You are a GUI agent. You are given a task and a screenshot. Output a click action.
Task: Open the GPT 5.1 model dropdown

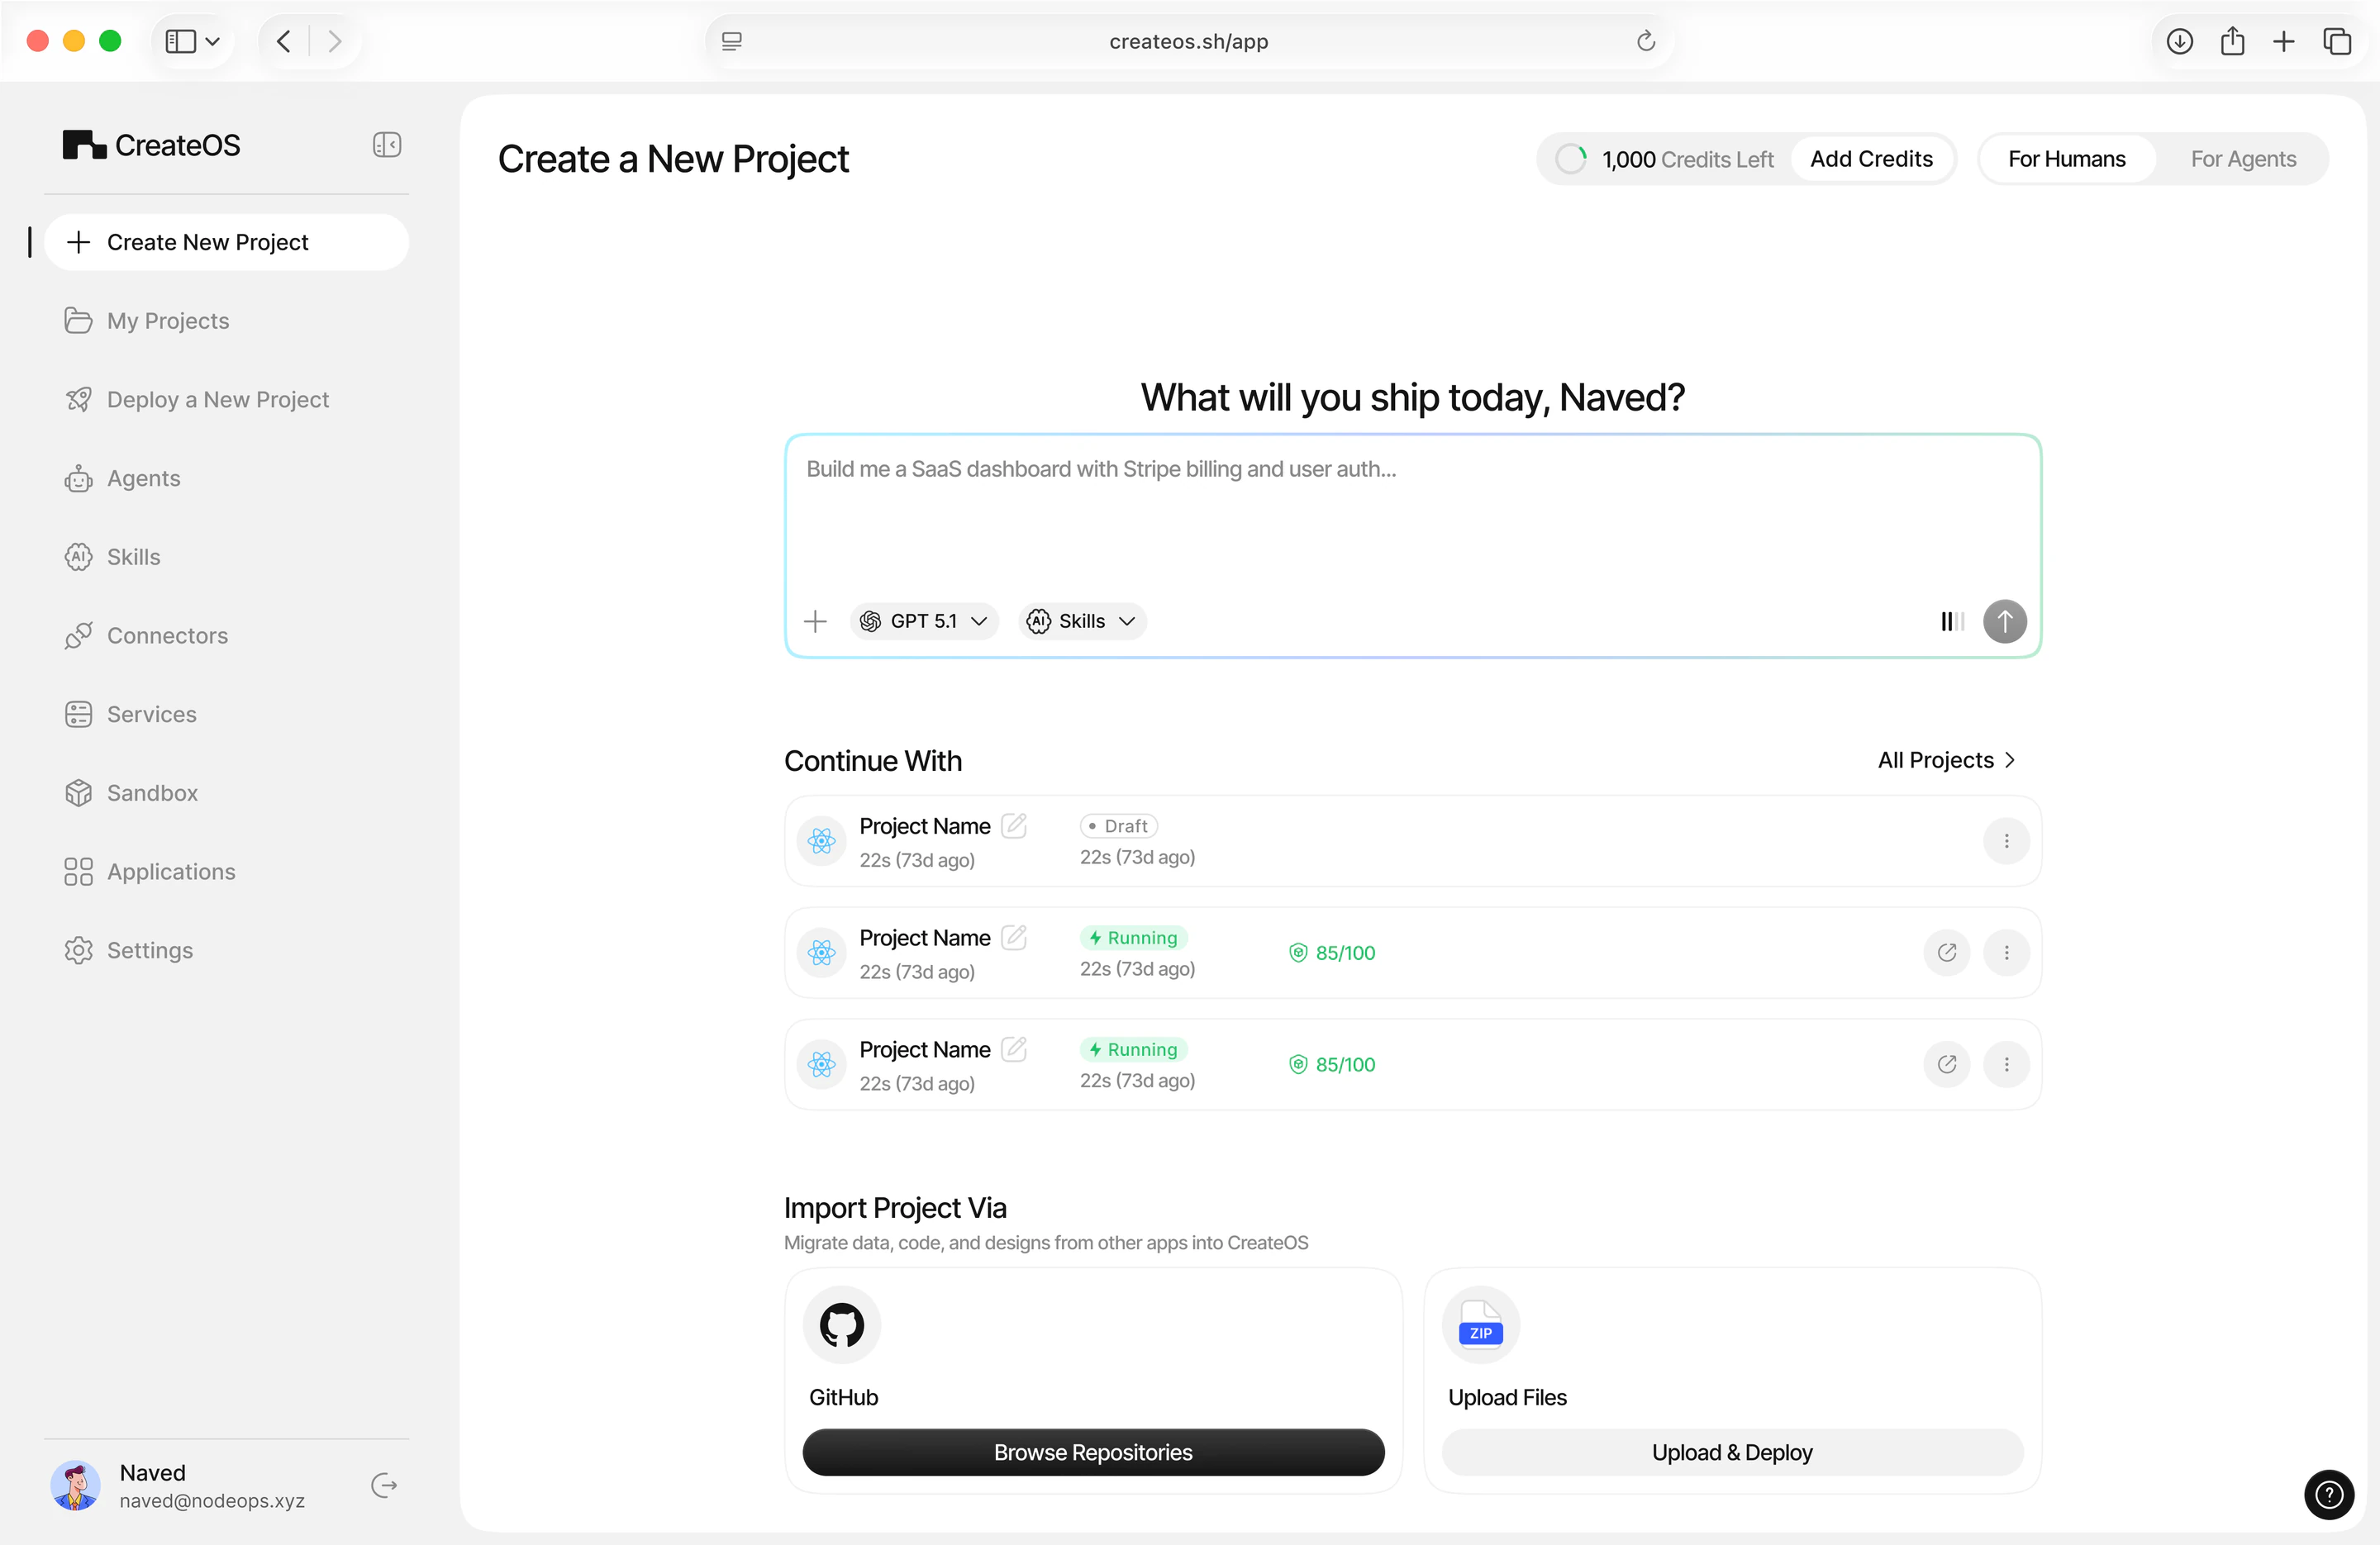924,621
